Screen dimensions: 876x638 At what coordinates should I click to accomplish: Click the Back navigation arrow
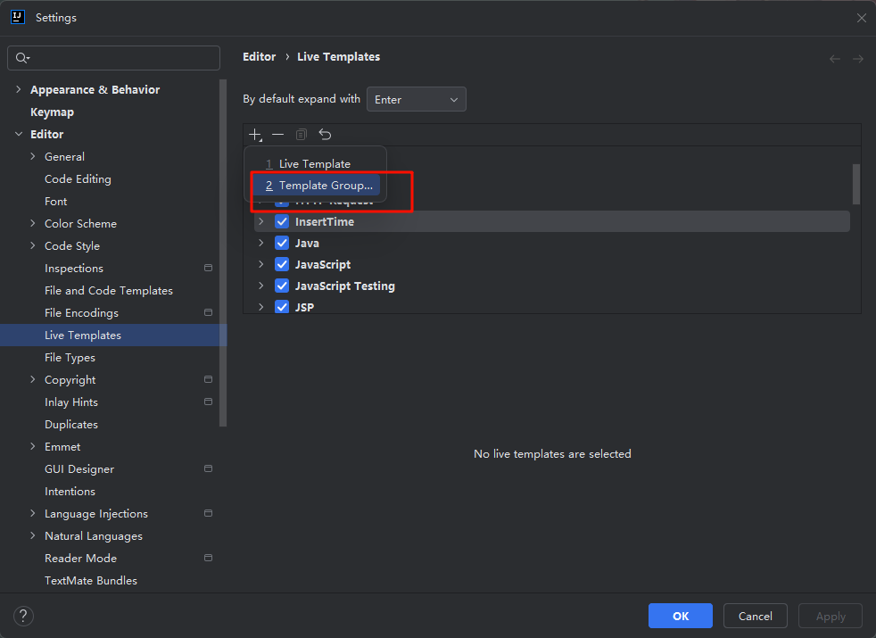pyautogui.click(x=835, y=58)
